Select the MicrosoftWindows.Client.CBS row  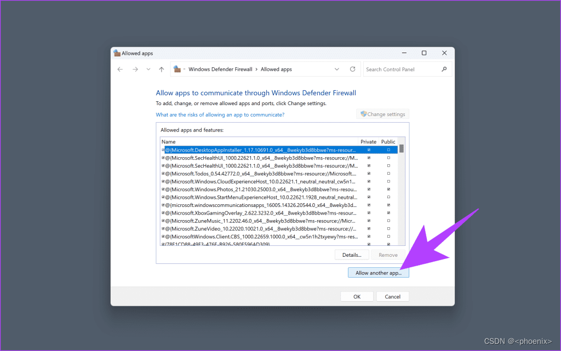point(279,236)
